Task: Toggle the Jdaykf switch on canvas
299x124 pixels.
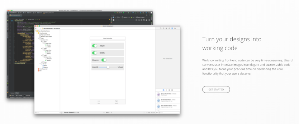Action: tap(95, 46)
